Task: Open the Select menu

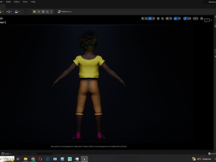Action: point(17,2)
